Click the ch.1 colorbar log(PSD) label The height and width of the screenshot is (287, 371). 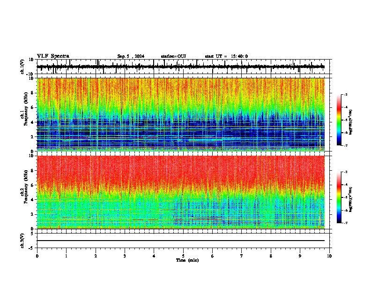(351, 122)
